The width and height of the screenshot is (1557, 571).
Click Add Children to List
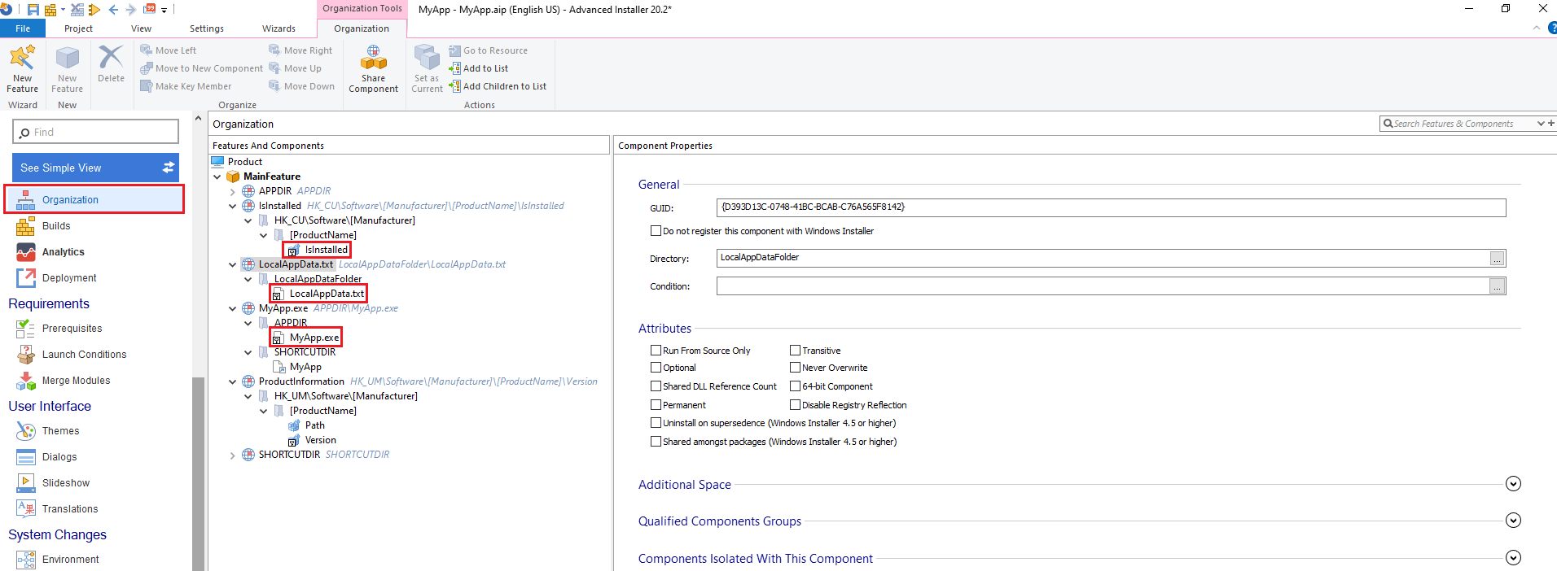click(x=497, y=86)
